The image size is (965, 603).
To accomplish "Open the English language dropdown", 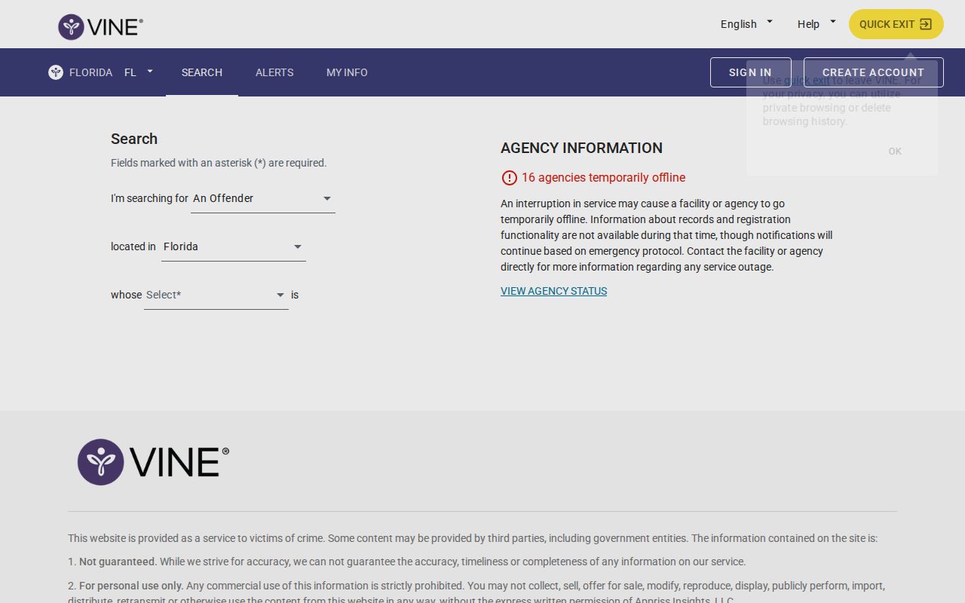I will [746, 24].
